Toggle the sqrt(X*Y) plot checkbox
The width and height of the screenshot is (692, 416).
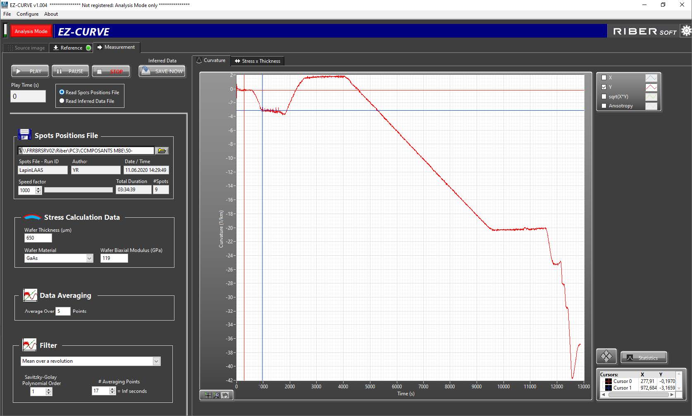(604, 97)
